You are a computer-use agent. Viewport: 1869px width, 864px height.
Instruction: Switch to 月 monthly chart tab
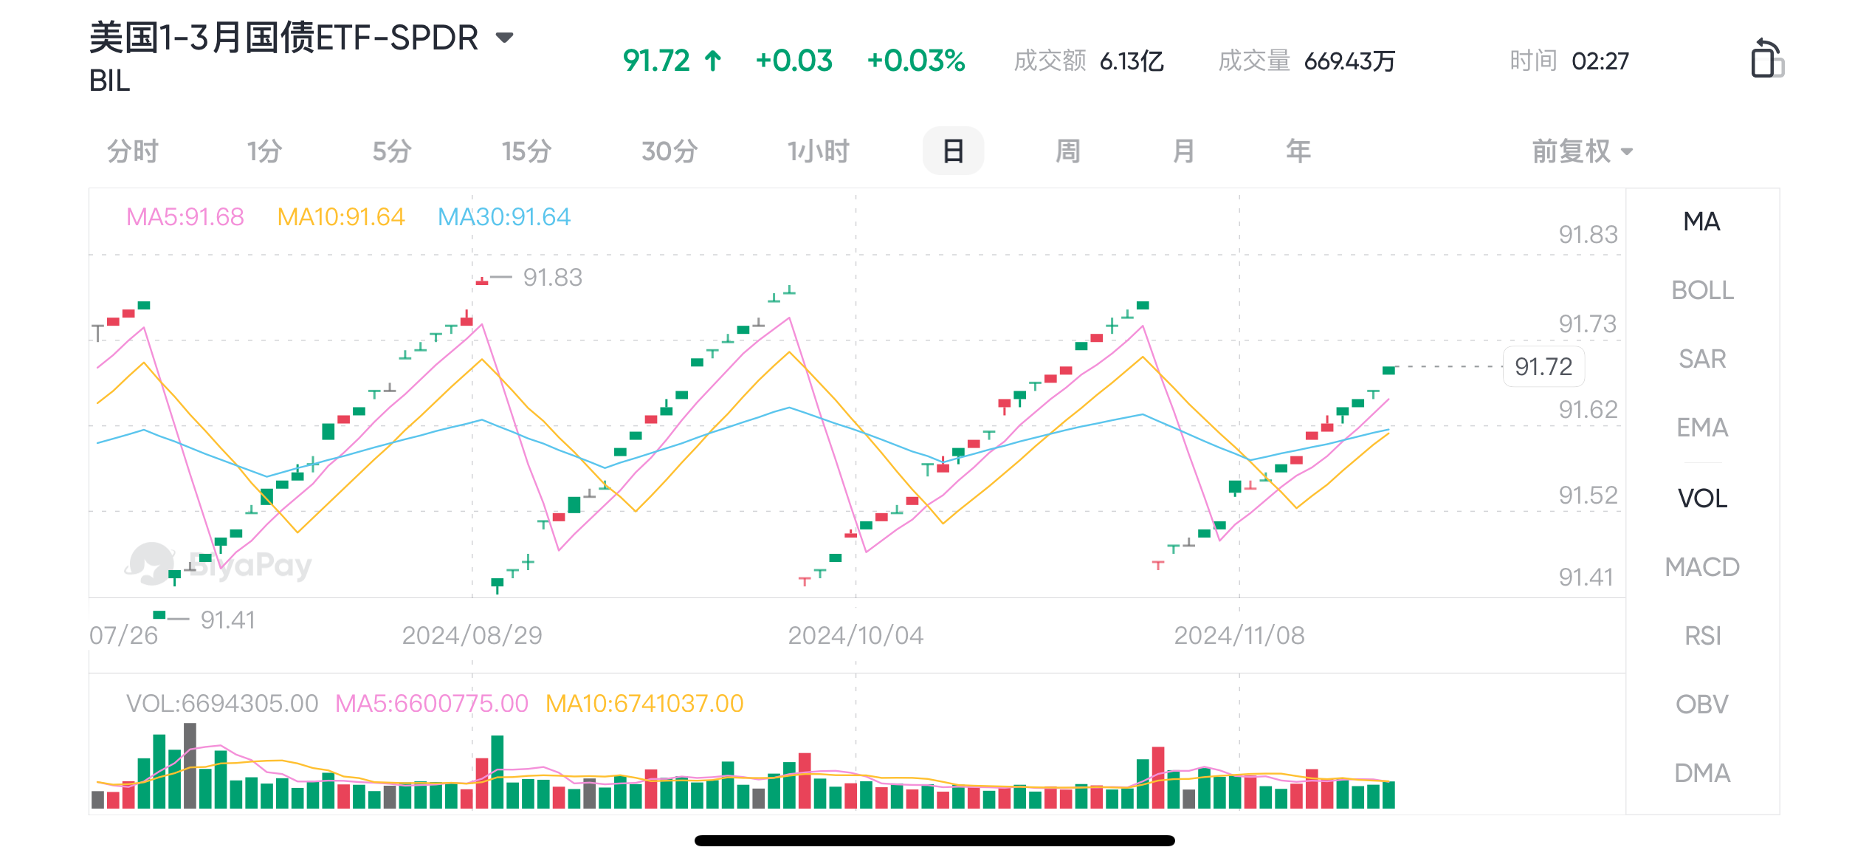[x=1183, y=151]
